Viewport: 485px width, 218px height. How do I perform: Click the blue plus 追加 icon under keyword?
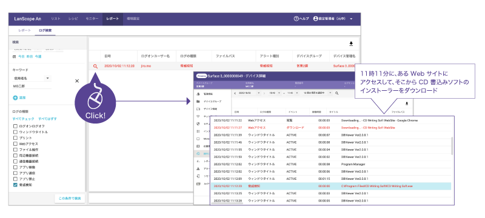pos(15,97)
